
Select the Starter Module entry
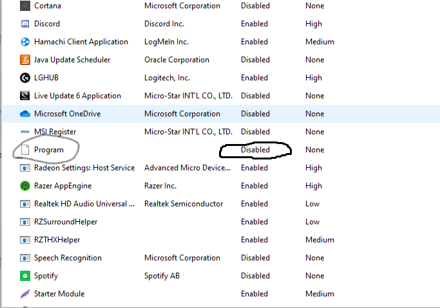(x=59, y=294)
